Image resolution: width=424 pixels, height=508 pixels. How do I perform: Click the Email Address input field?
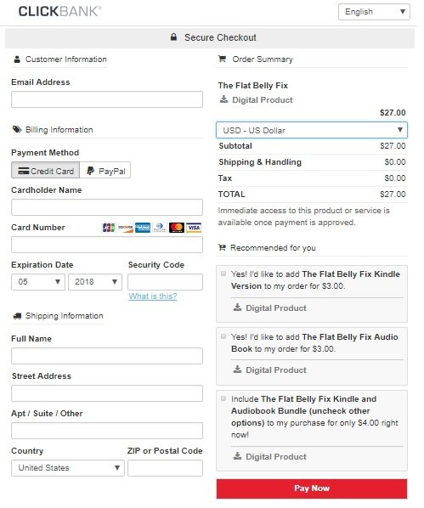tap(107, 99)
